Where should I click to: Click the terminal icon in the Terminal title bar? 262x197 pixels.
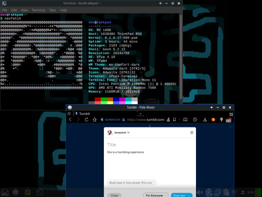pos(4,3)
